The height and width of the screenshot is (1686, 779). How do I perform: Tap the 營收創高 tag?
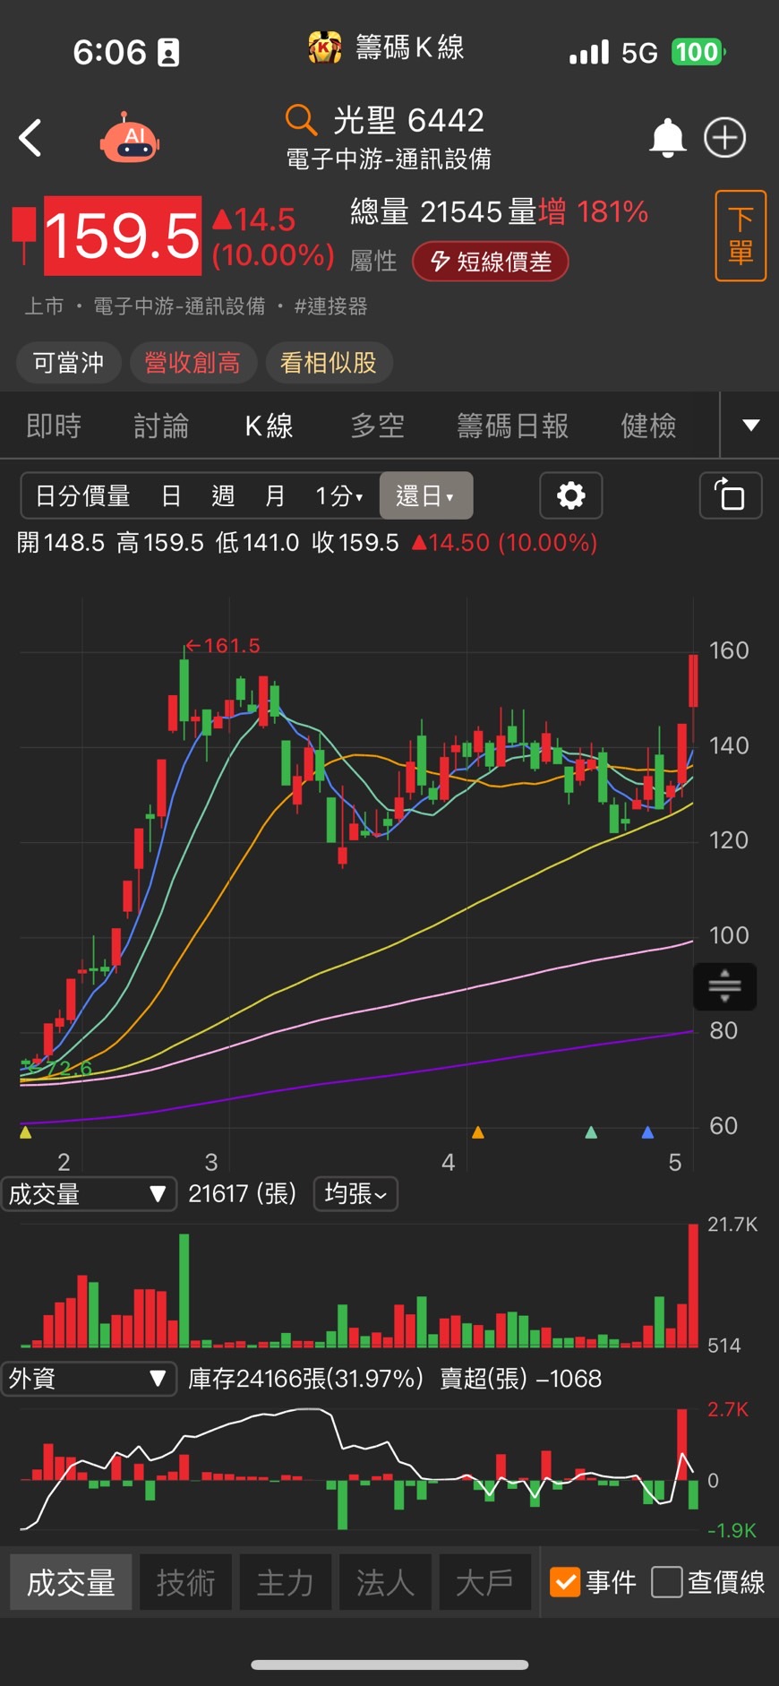tap(193, 363)
